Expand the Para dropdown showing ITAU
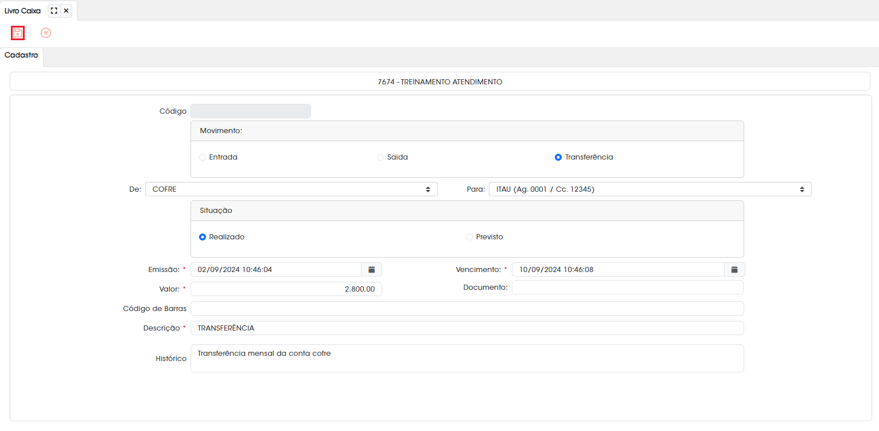Viewport: 879px width, 431px height. click(650, 189)
